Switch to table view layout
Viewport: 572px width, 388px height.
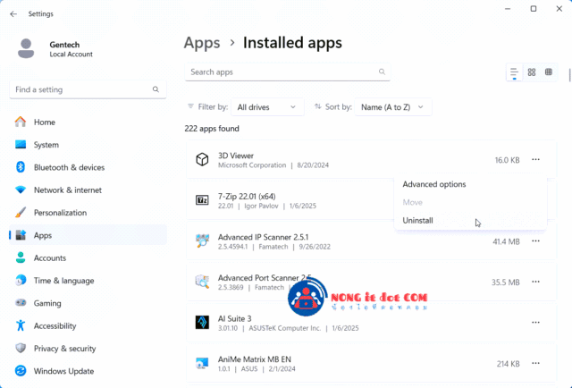click(x=549, y=72)
